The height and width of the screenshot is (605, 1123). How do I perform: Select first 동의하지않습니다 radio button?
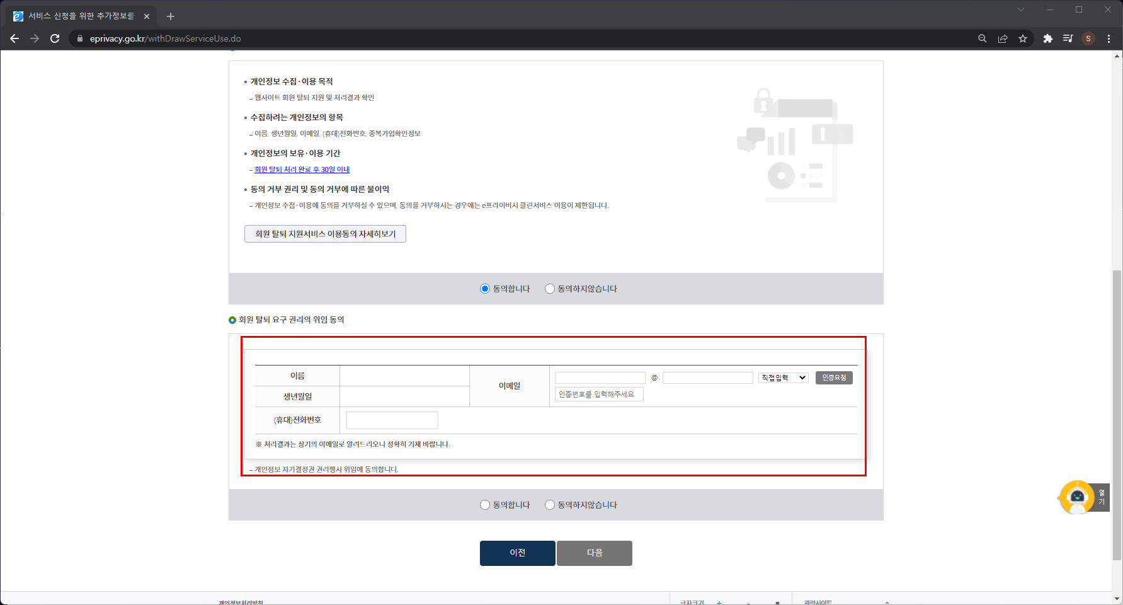550,289
